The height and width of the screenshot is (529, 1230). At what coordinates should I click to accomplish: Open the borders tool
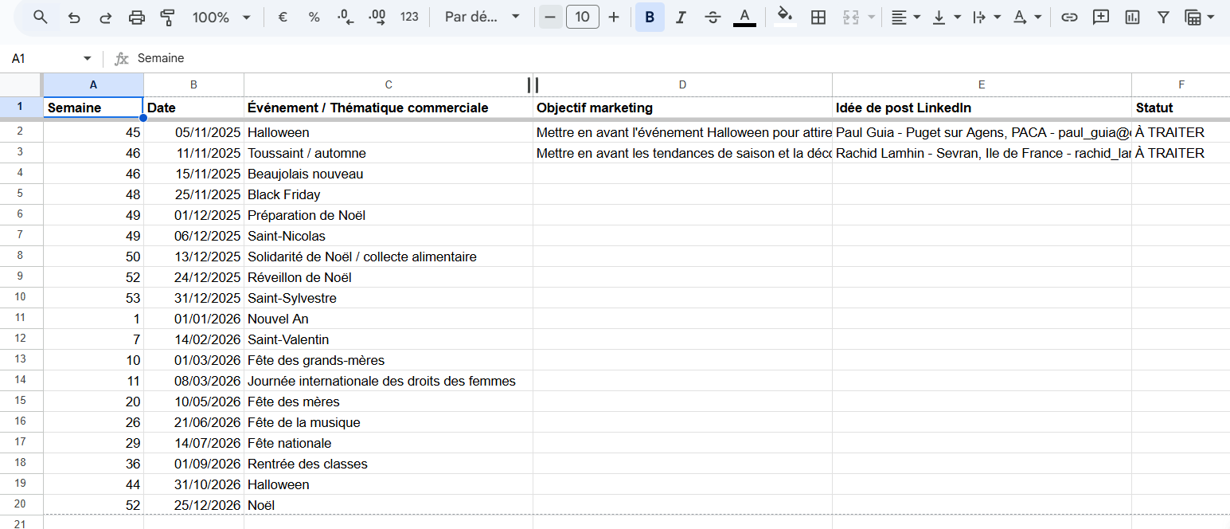(818, 18)
